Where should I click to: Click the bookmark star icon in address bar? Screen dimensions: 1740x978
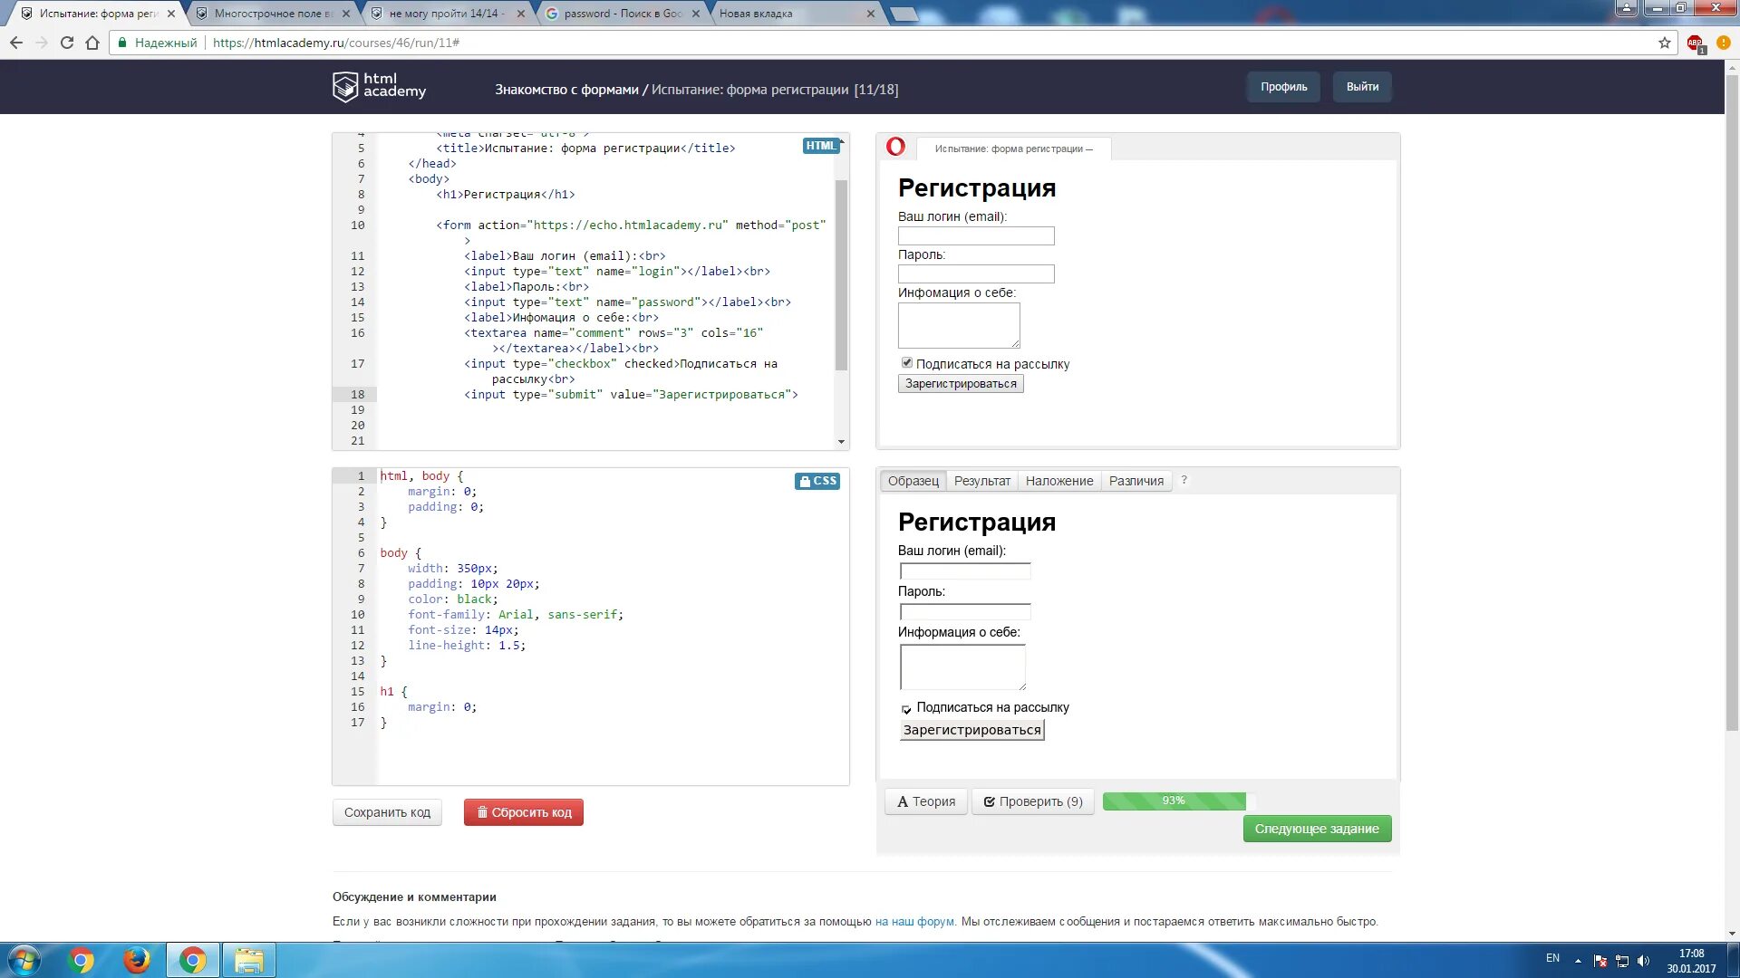pyautogui.click(x=1665, y=43)
